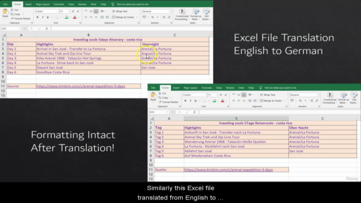Viewport: 361px width, 203px height.
Task: Click Format as Table in bottom Excel ribbon
Action: coord(344,98)
